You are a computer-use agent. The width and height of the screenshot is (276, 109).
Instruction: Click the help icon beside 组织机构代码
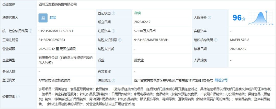click(216, 40)
